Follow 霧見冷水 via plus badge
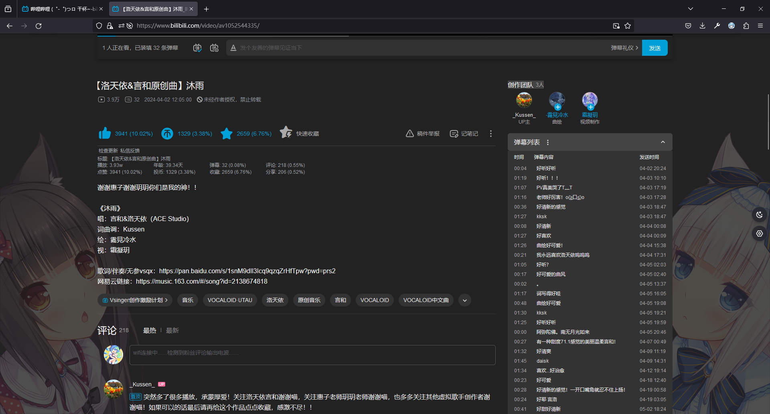This screenshot has width=770, height=414. pos(558,107)
